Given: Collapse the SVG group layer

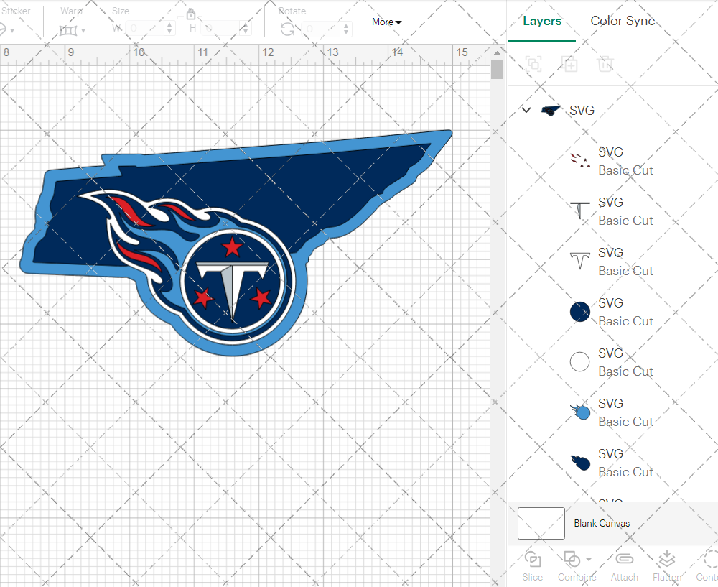Looking at the screenshot, I should coord(526,110).
